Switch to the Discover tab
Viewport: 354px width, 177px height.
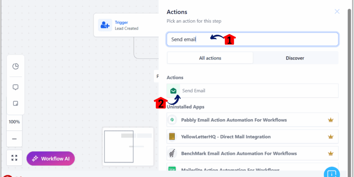pyautogui.click(x=295, y=58)
